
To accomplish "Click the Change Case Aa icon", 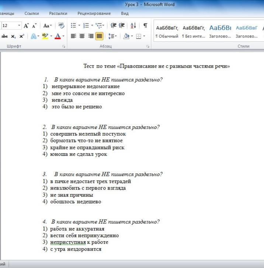I will point(48,26).
